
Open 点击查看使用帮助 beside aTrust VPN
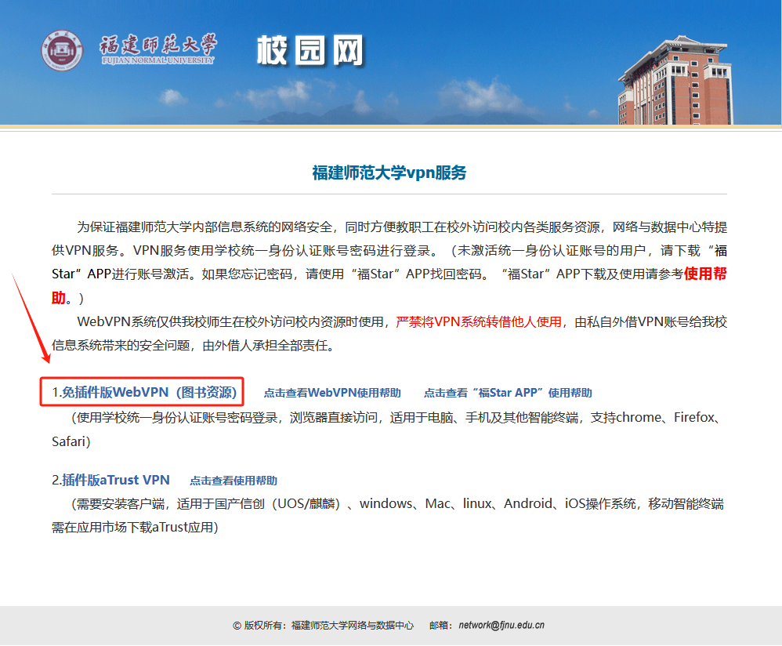pyautogui.click(x=234, y=481)
